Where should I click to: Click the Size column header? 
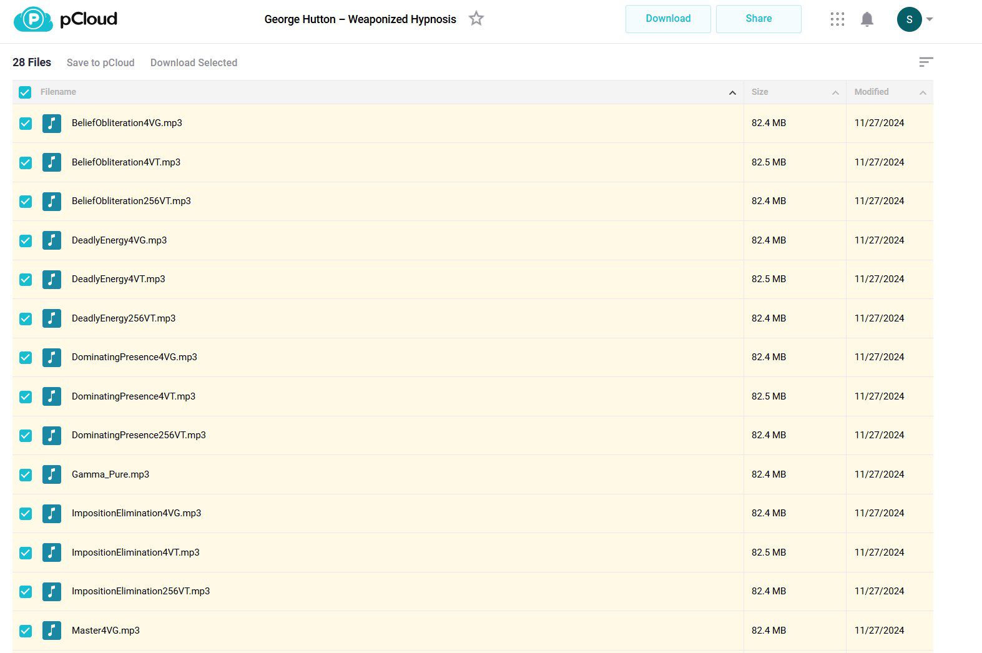coord(760,92)
